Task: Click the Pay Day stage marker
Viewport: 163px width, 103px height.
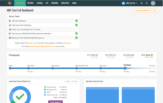Action: (x=155, y=68)
